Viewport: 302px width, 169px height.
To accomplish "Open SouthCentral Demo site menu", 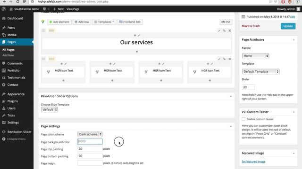I will click(24, 9).
